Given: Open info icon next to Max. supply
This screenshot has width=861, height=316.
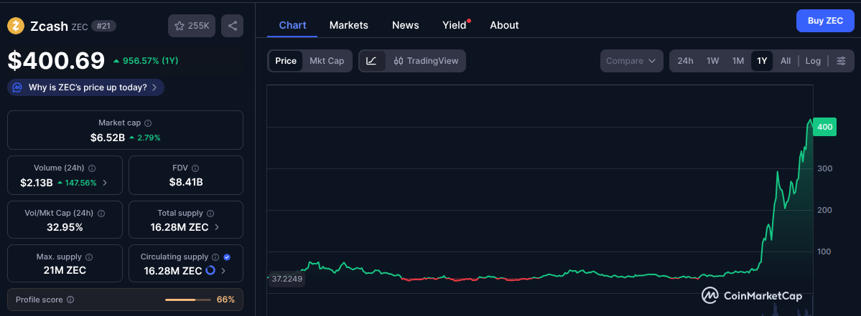Looking at the screenshot, I should (89, 257).
